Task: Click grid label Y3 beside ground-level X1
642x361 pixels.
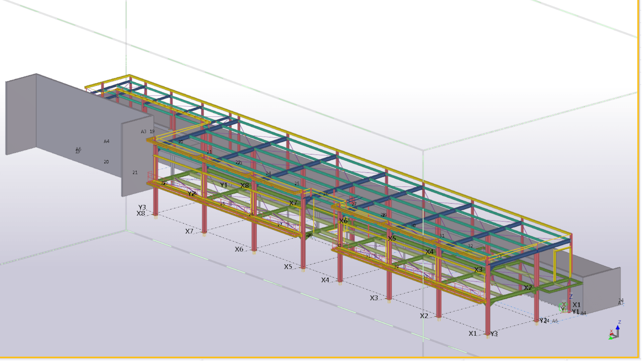Action: 494,334
